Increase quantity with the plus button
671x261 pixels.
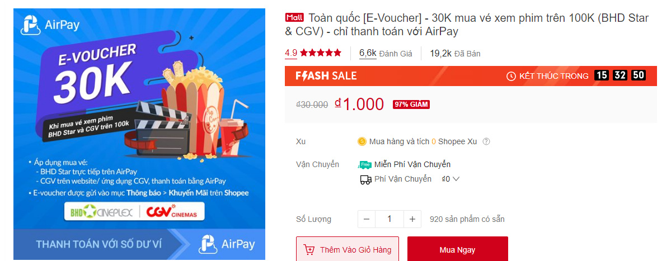[x=412, y=219]
